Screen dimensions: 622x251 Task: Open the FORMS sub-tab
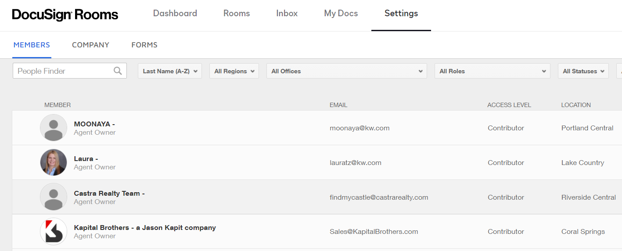click(144, 45)
